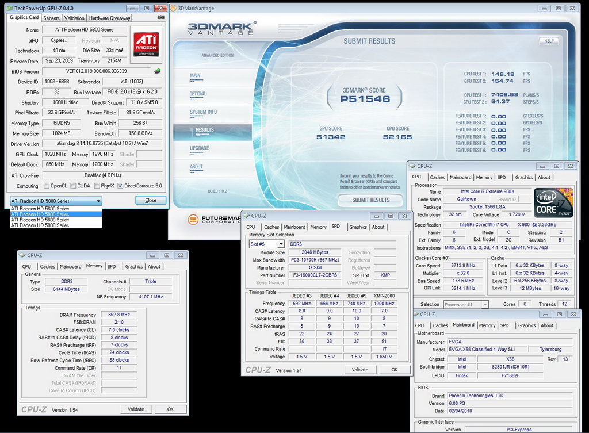The image size is (589, 433).
Task: Click the BIOS Version field in GPU-Z
Action: click(x=97, y=71)
